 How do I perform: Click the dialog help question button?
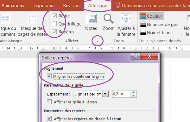point(135,56)
